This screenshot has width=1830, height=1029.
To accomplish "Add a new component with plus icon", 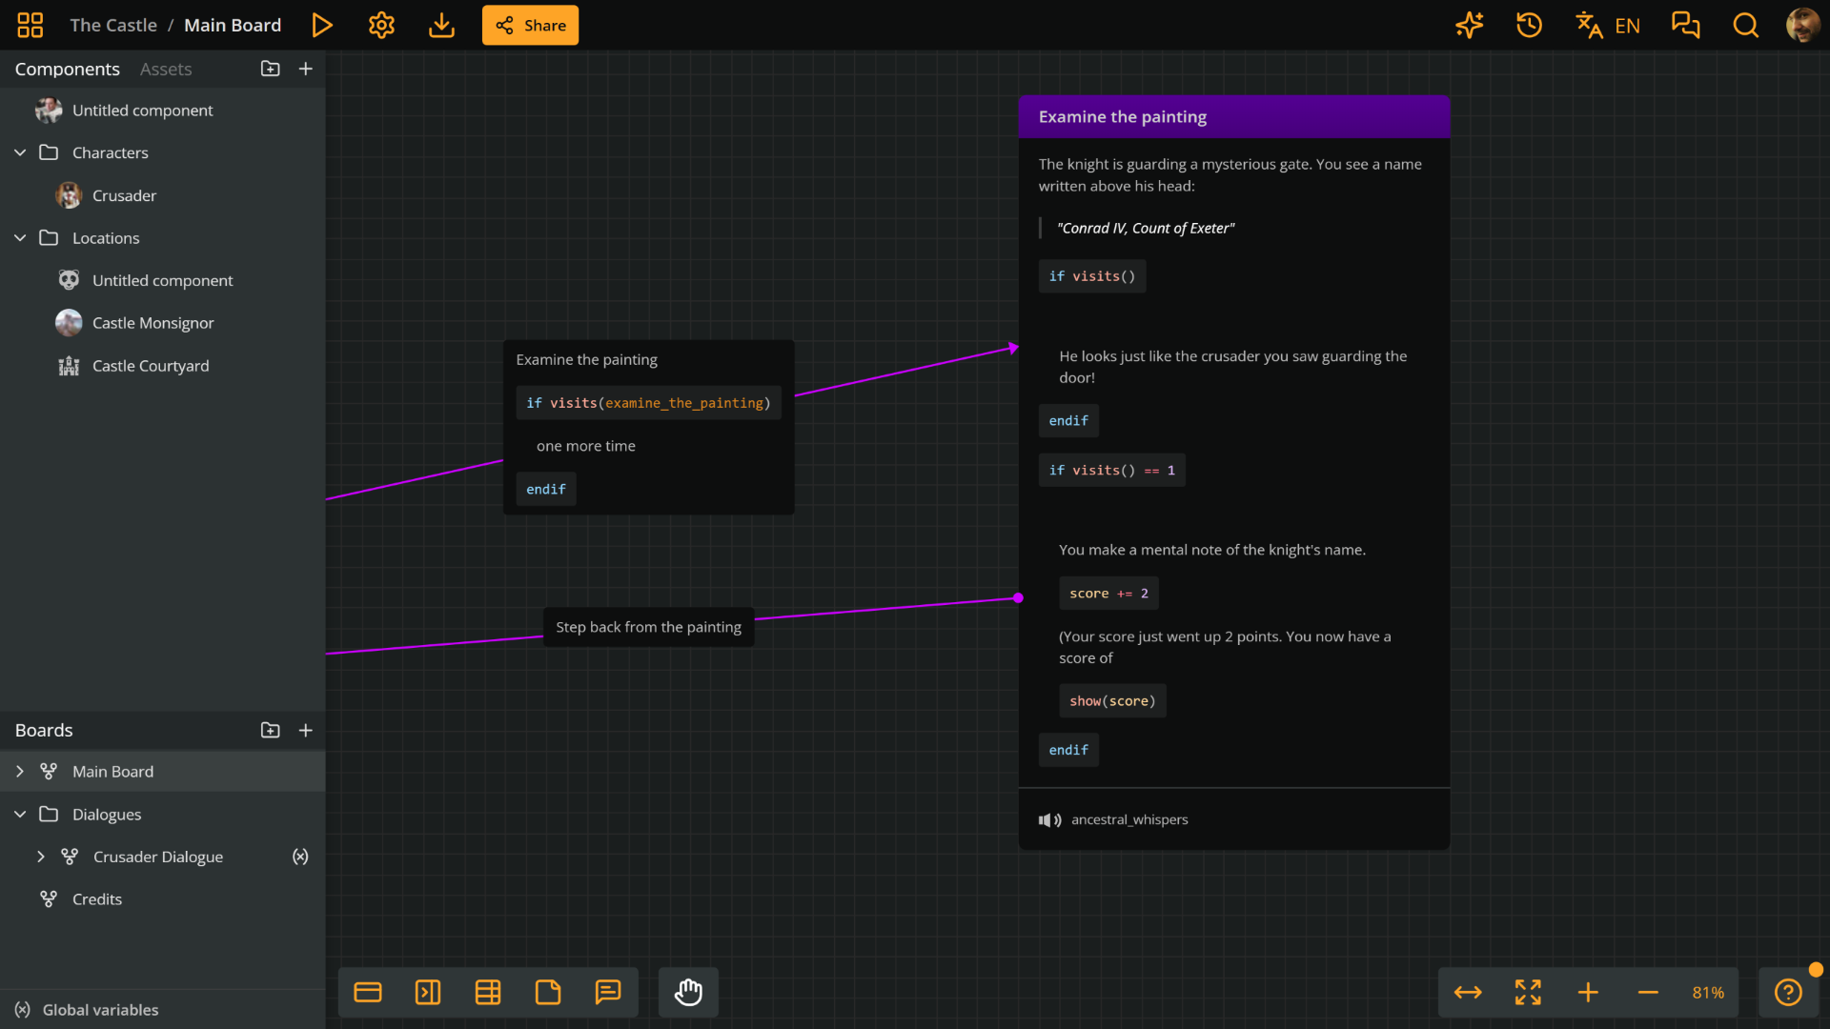I will [x=306, y=69].
